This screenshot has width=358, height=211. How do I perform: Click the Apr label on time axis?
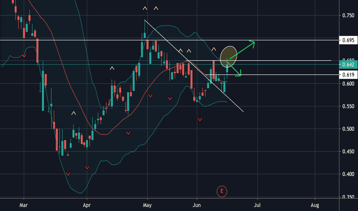pos(87,205)
